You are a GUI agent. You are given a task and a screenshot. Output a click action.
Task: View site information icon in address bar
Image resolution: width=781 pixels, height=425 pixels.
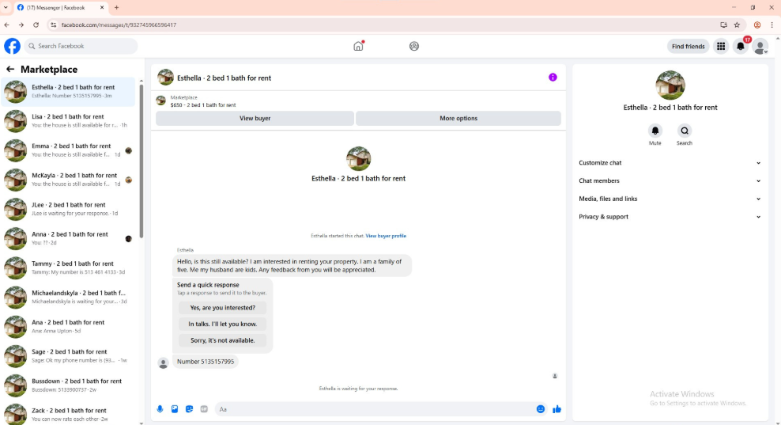[x=53, y=25]
